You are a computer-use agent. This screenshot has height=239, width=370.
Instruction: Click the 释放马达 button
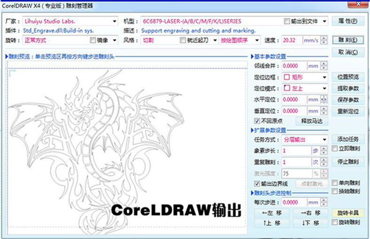[x=312, y=121]
